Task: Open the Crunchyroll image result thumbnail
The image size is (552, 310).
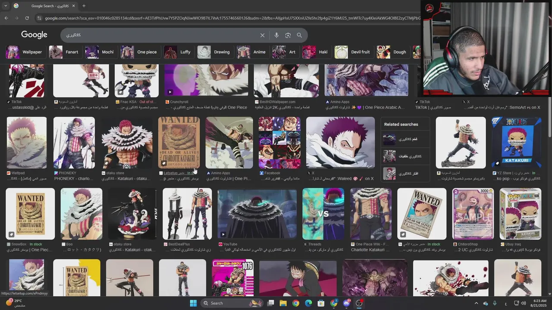Action: (x=206, y=81)
